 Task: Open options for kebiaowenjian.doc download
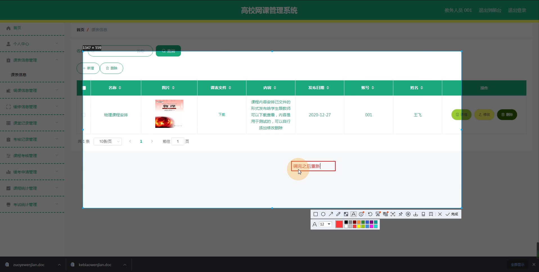coord(125,265)
